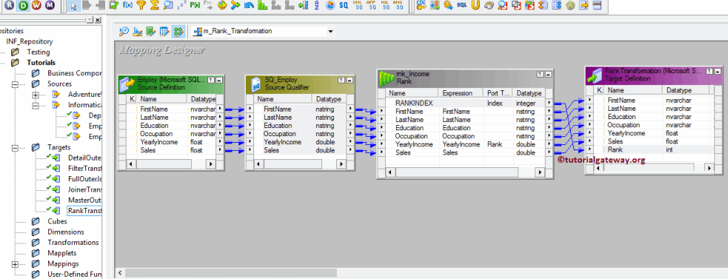The width and height of the screenshot is (728, 279).
Task: Close the repository navigator panel
Action: (x=98, y=20)
